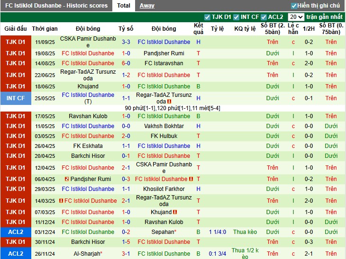The image size is (346, 259).
Task: Switch to the Total tab
Action: pyautogui.click(x=124, y=6)
